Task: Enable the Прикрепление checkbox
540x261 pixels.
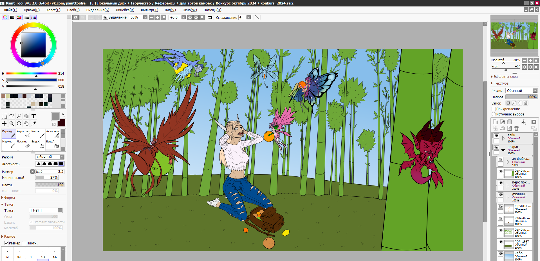Action: pyautogui.click(x=494, y=109)
